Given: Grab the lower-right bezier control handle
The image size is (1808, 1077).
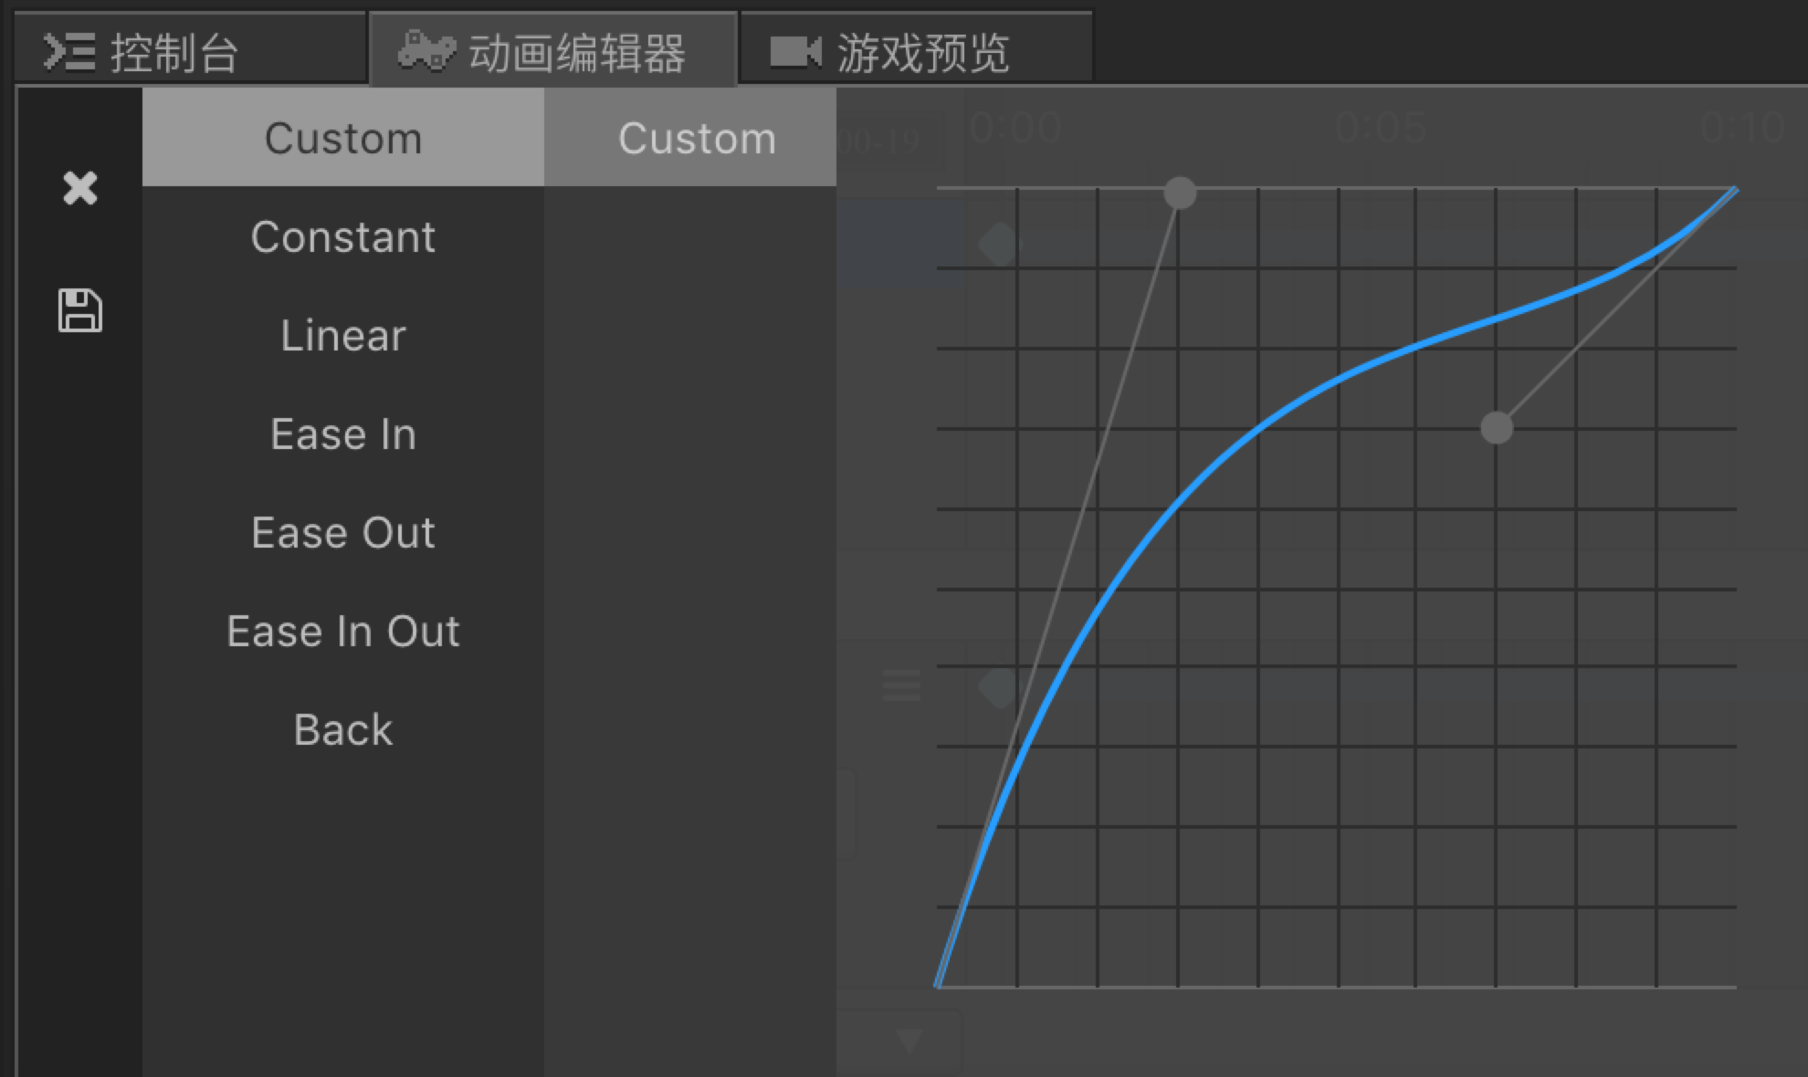Looking at the screenshot, I should tap(1496, 427).
